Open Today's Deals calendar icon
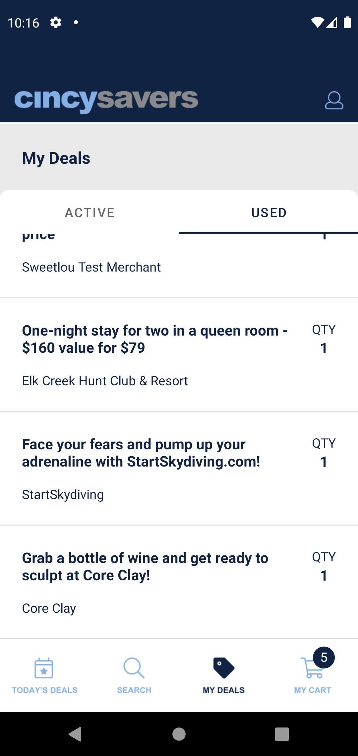The height and width of the screenshot is (756, 358). (x=44, y=668)
